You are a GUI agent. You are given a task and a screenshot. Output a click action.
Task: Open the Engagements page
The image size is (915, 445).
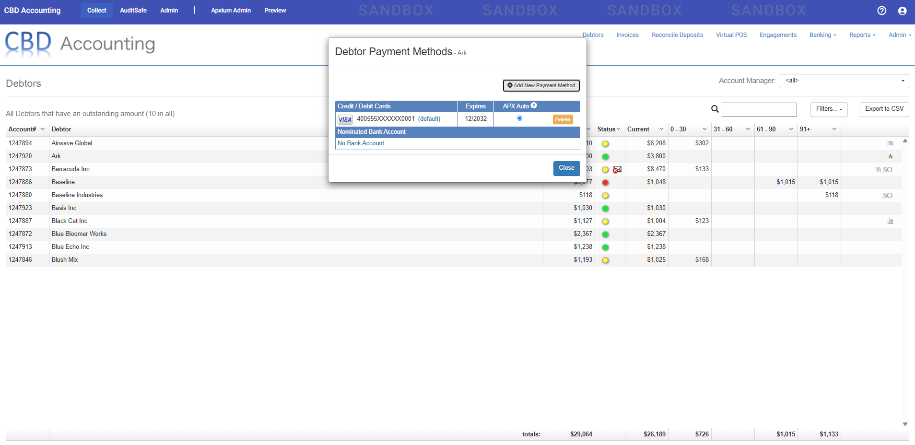click(x=778, y=35)
